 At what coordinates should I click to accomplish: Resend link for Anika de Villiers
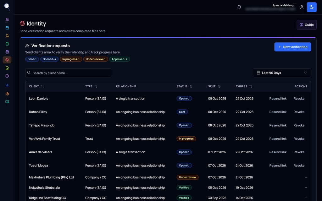278,152
